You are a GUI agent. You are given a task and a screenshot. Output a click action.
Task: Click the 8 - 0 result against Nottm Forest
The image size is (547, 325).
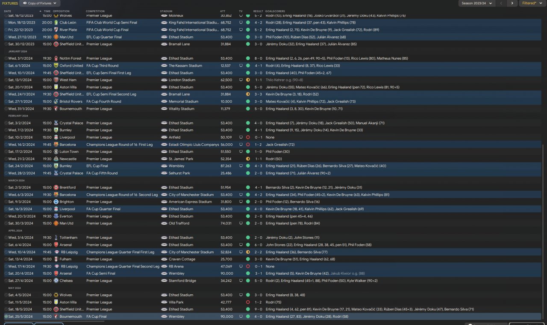[258, 58]
